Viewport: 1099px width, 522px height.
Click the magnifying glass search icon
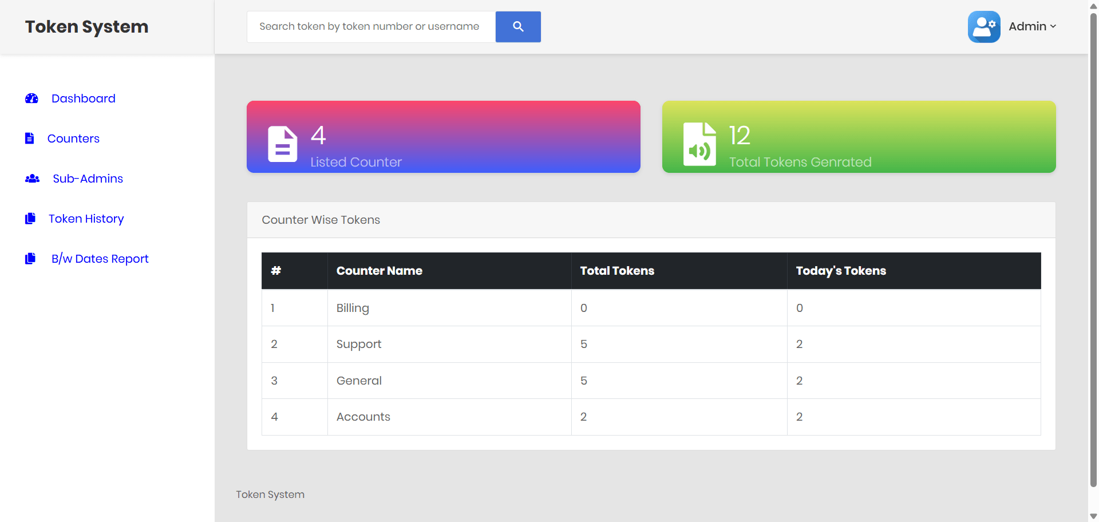click(518, 26)
